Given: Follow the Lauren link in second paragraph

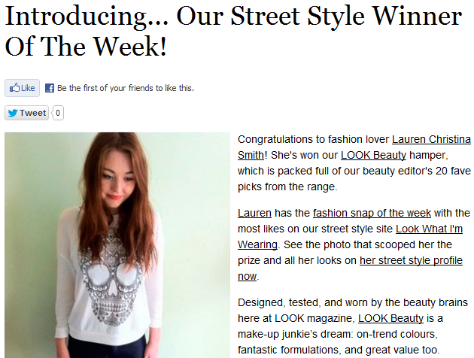Looking at the screenshot, I should 254,213.
